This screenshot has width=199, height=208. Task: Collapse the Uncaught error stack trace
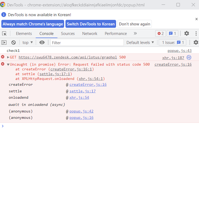[x=8, y=65]
